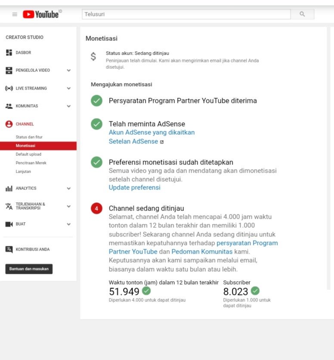Click the Creator Studio heading

tap(25, 37)
